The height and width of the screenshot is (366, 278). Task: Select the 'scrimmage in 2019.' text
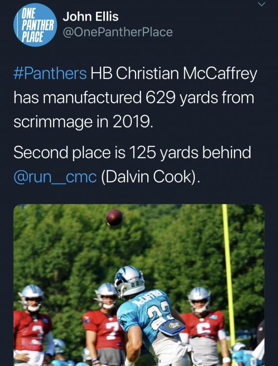point(83,122)
